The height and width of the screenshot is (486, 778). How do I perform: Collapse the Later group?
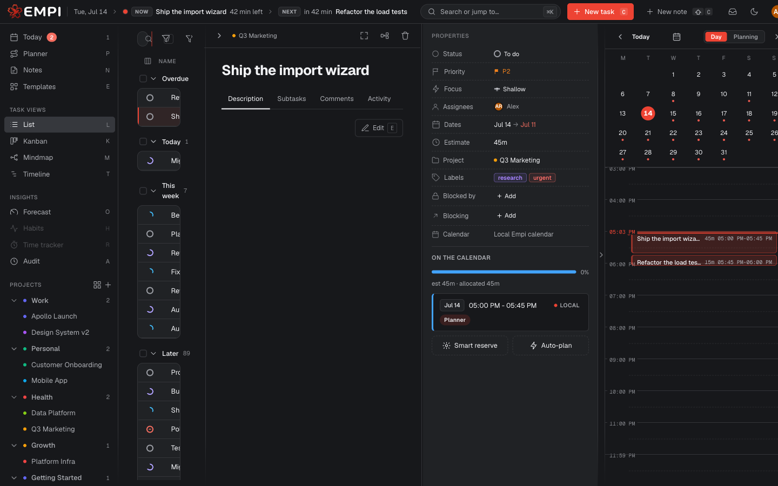coord(153,353)
